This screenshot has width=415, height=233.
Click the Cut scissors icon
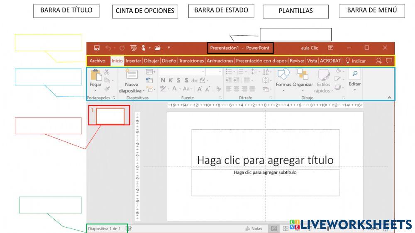(x=107, y=72)
